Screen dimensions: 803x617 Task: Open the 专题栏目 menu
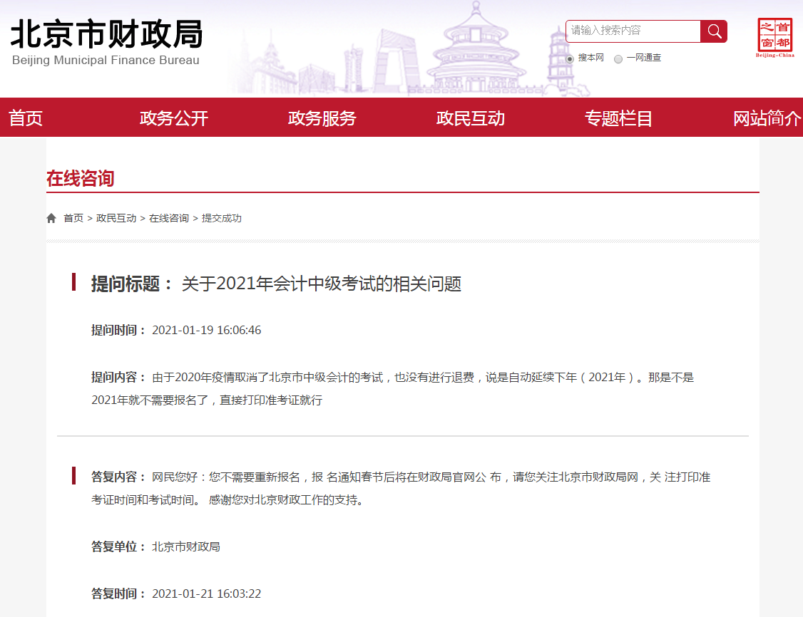[618, 118]
